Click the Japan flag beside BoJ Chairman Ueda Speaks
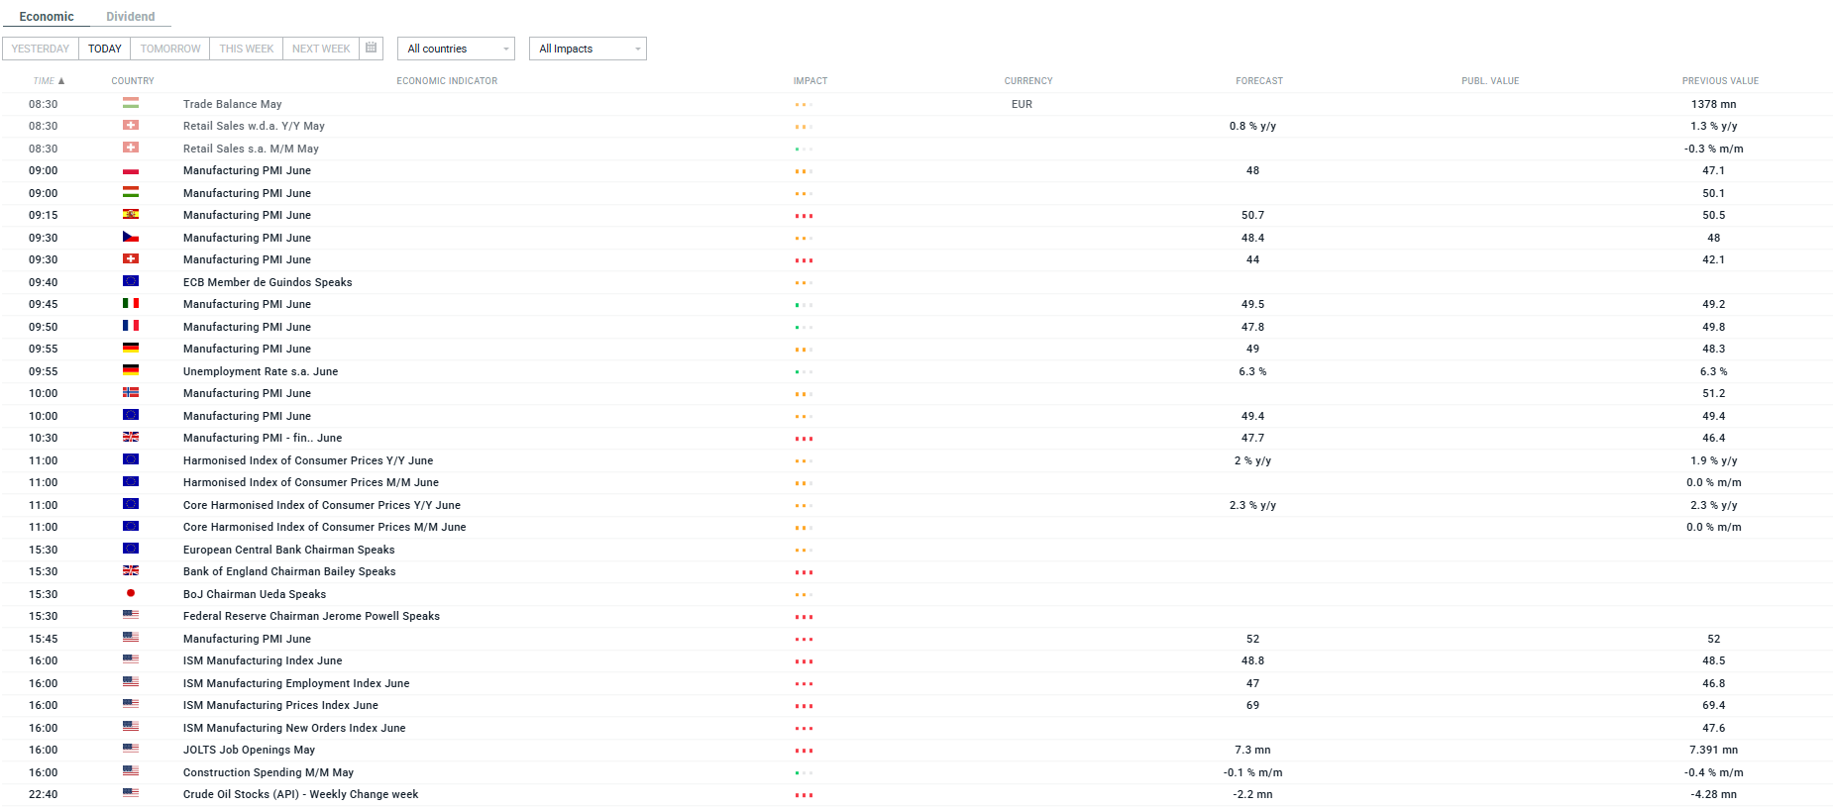Image resolution: width=1833 pixels, height=808 pixels. [x=131, y=594]
